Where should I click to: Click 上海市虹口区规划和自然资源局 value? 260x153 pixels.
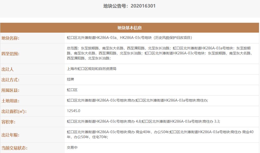[92, 69]
